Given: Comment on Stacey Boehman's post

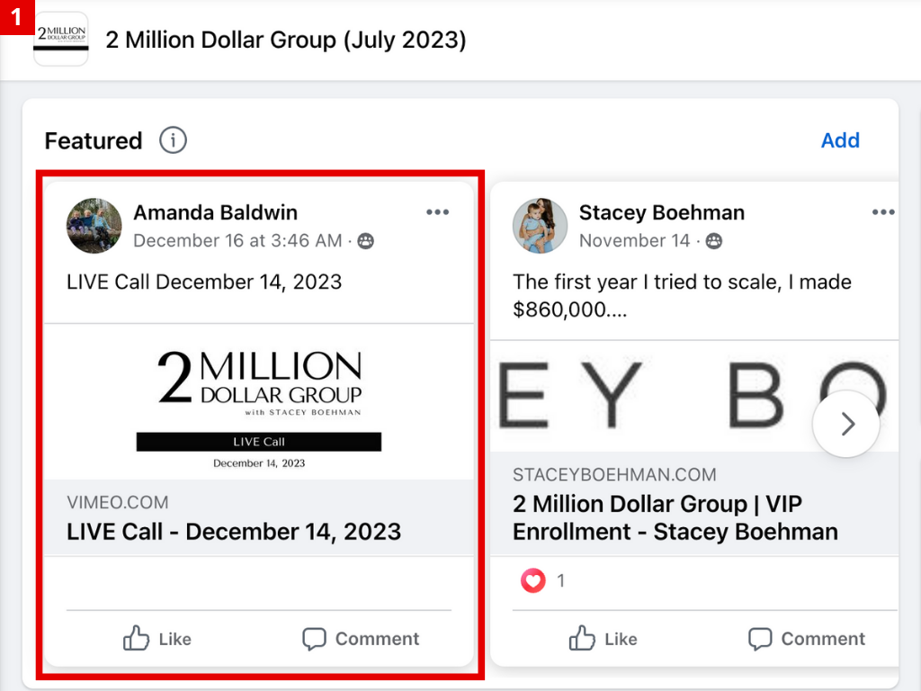Looking at the screenshot, I should (x=806, y=639).
